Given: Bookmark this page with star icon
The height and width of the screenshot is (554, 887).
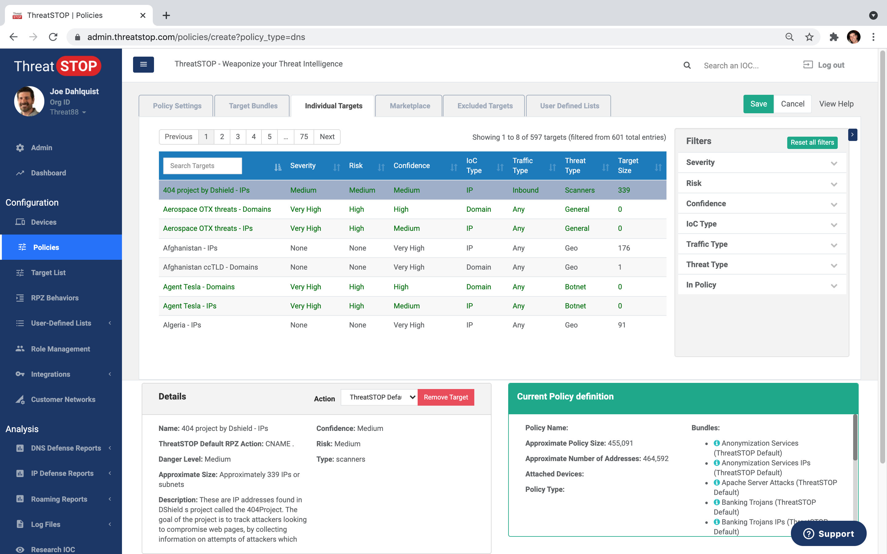Looking at the screenshot, I should (809, 37).
